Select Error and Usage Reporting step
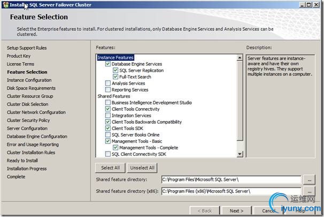 (33, 144)
